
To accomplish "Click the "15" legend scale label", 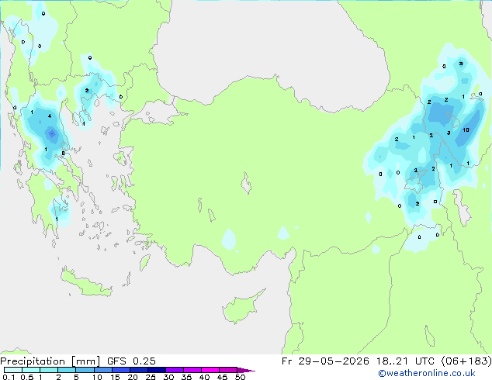I will (115, 377).
